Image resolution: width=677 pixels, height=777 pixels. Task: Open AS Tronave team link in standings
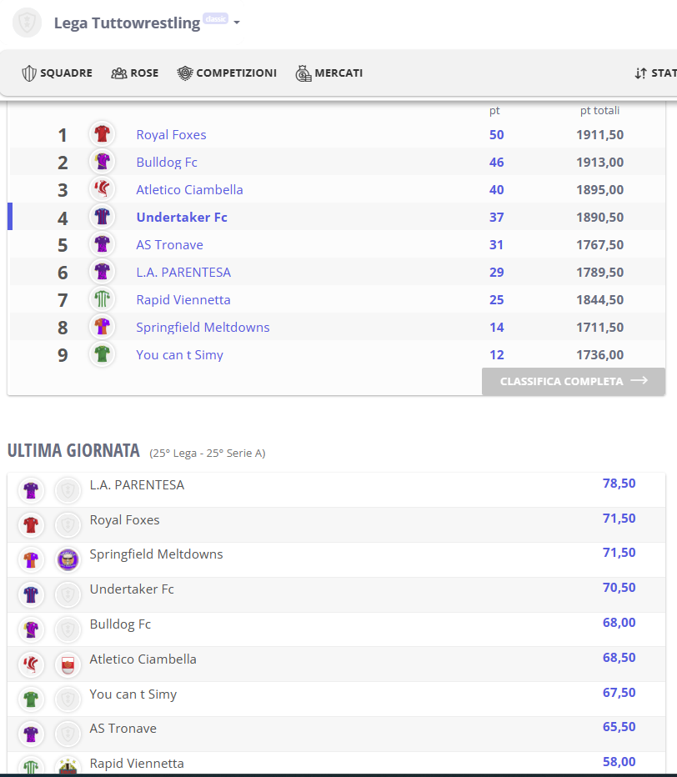(x=169, y=245)
